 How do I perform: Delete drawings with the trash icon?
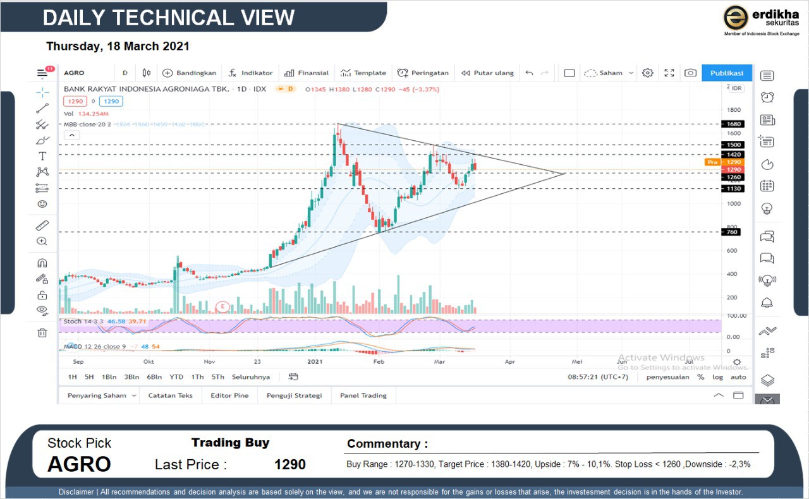tap(42, 332)
